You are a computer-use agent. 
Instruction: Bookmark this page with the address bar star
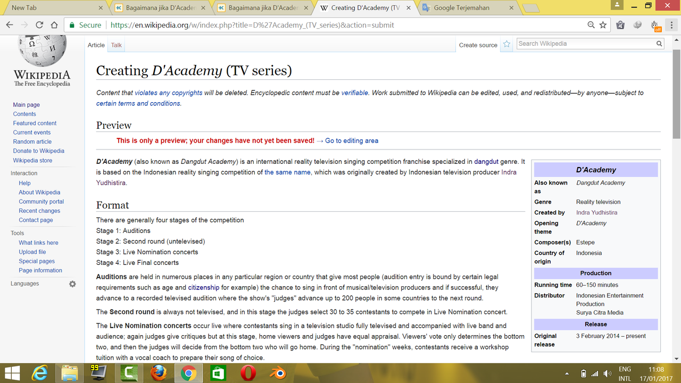[x=603, y=25]
